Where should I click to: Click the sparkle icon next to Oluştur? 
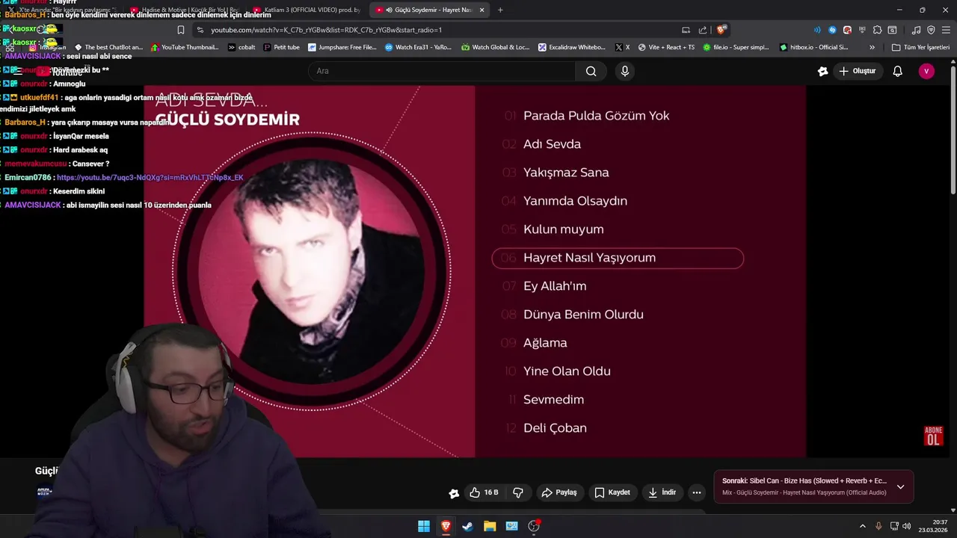(823, 71)
